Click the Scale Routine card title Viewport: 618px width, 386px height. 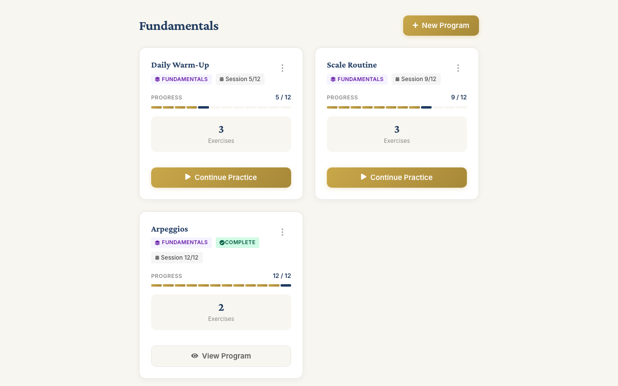tap(352, 65)
